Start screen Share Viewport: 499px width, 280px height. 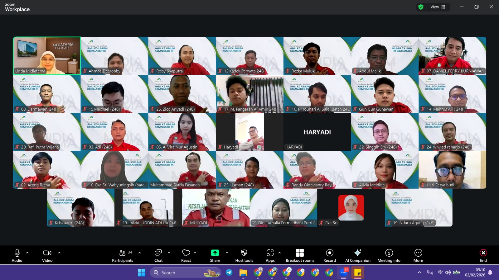[x=215, y=255]
